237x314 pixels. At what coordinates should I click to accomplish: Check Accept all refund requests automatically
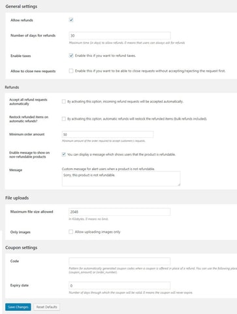64,101
